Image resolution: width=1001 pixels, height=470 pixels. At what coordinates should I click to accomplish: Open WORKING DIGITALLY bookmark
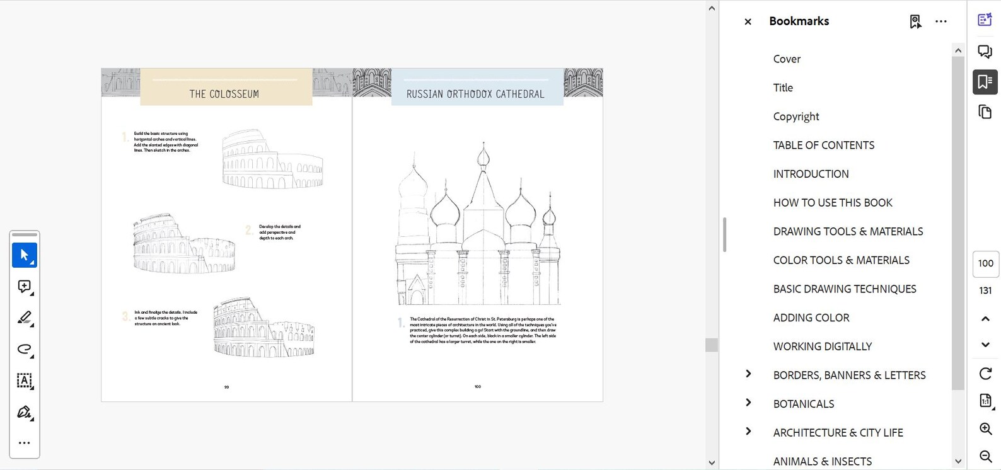[823, 347]
